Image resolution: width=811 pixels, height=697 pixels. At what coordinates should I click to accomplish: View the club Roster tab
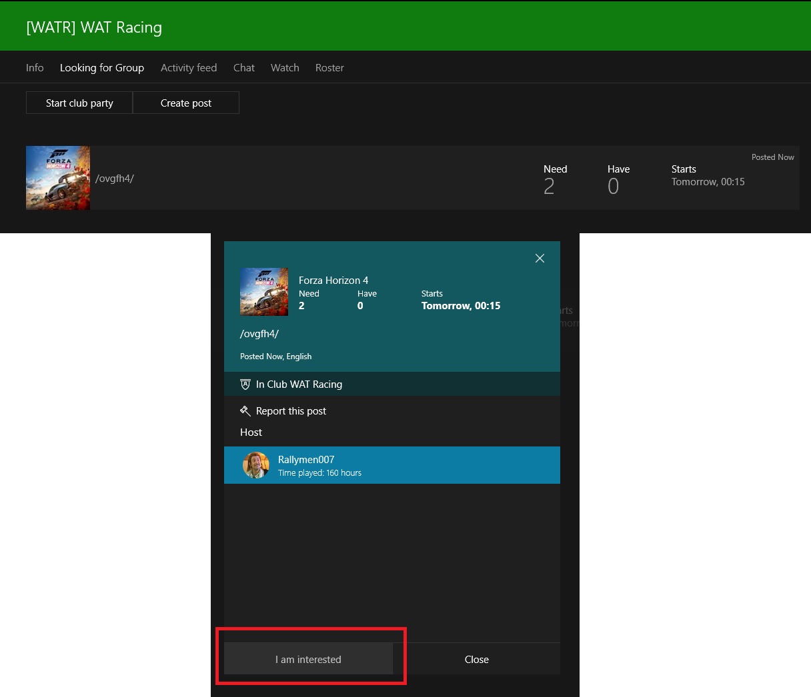(329, 68)
